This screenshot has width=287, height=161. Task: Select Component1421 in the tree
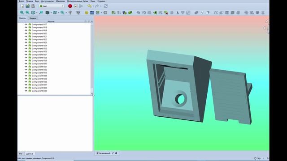point(39,37)
